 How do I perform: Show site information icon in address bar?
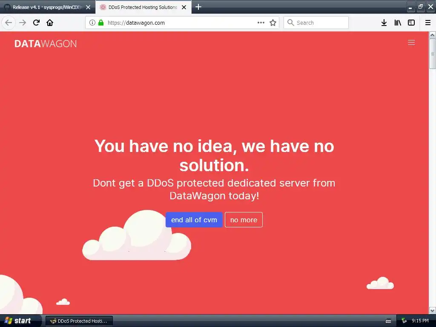(x=92, y=23)
